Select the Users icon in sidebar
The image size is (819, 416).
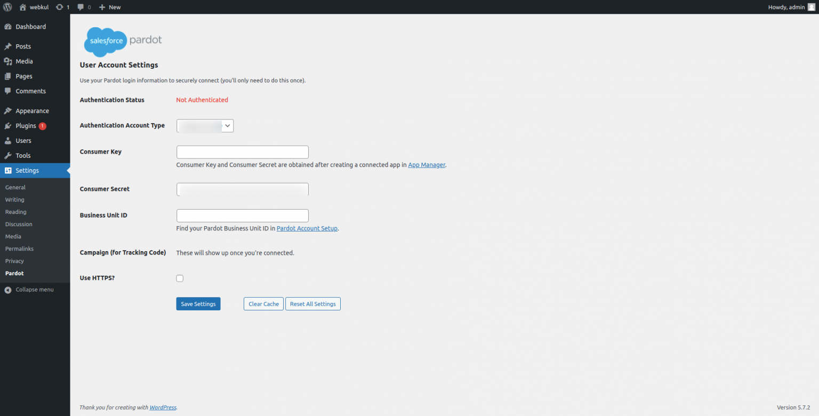click(x=9, y=140)
